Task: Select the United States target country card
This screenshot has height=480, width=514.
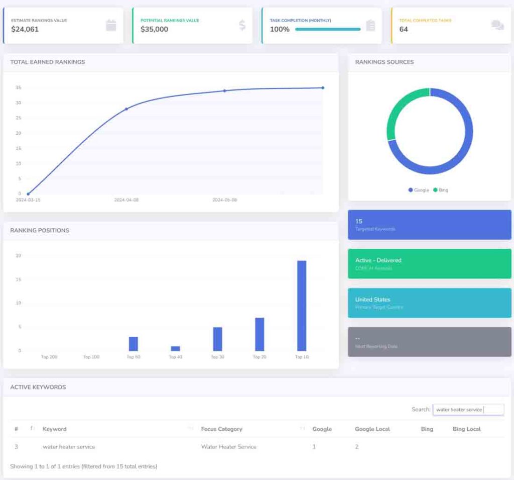Action: pos(429,303)
